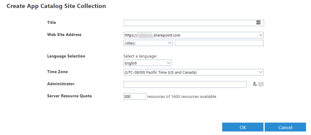Click the 'Create App Catalog Site Collection' heading
The width and height of the screenshot is (311, 135).
(x=56, y=6)
